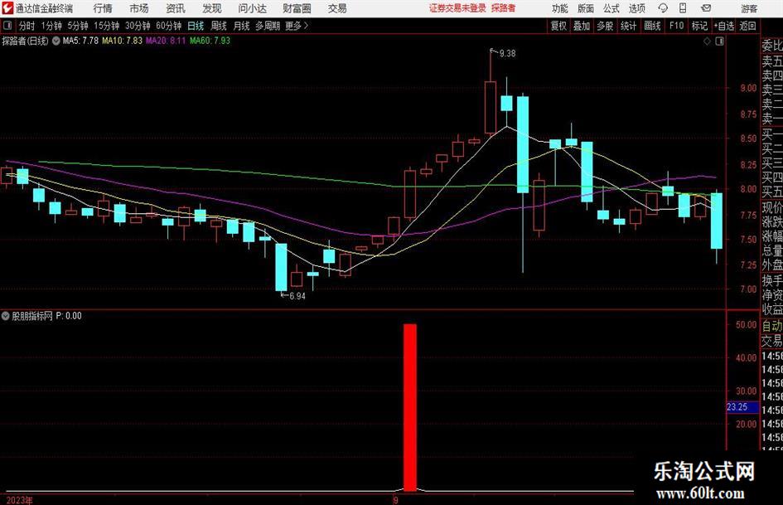
Task: Click the 叠加 overlay button
Action: click(582, 26)
